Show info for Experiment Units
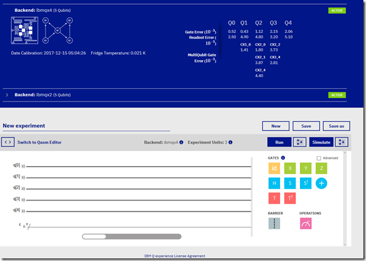Image resolution: width=366 pixels, height=261 pixels. point(231,142)
